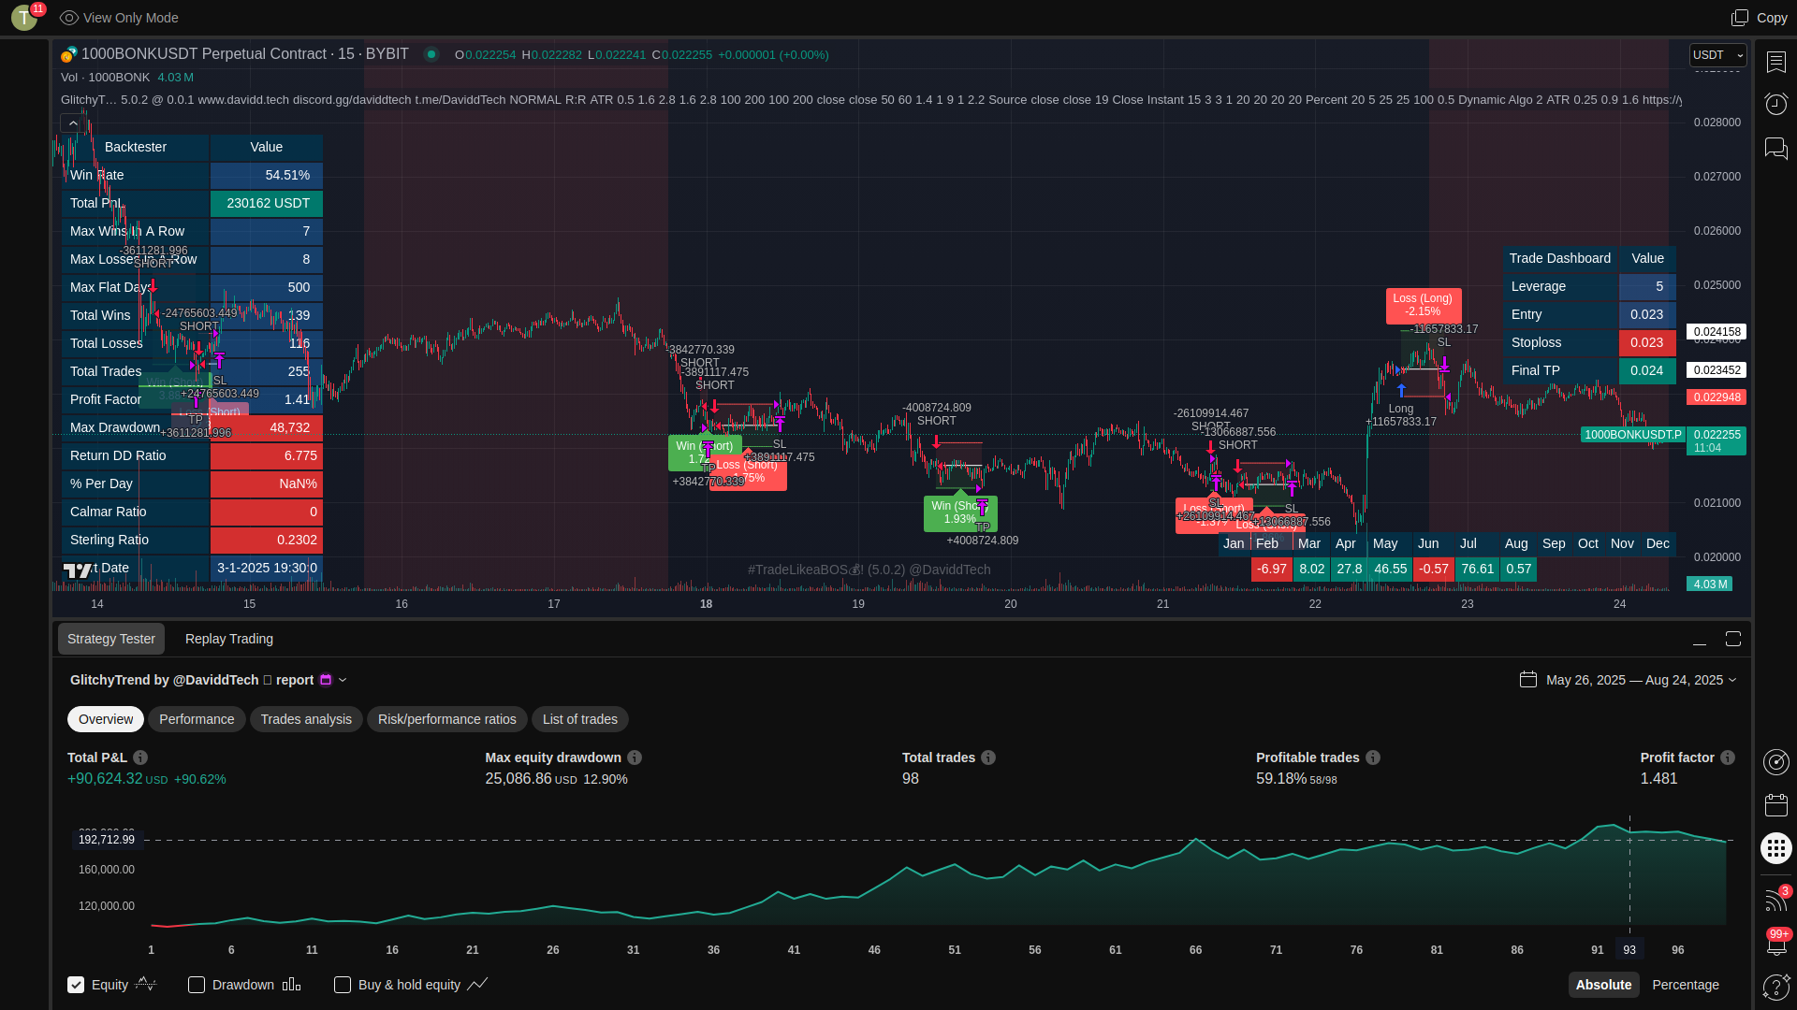1797x1010 pixels.
Task: Click the 1000BONKUSDT symbol logo icon
Action: point(68,54)
